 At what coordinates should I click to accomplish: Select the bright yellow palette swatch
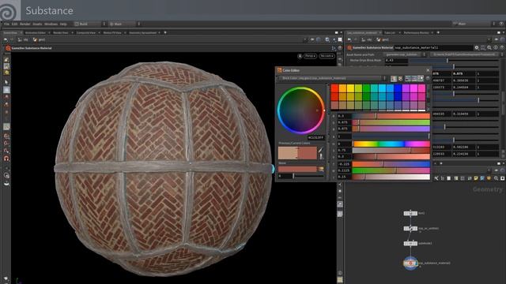(350, 88)
